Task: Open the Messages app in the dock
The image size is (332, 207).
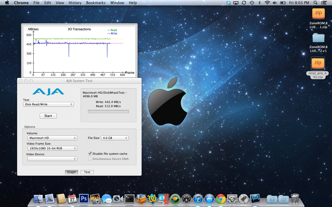Action: tap(107, 199)
